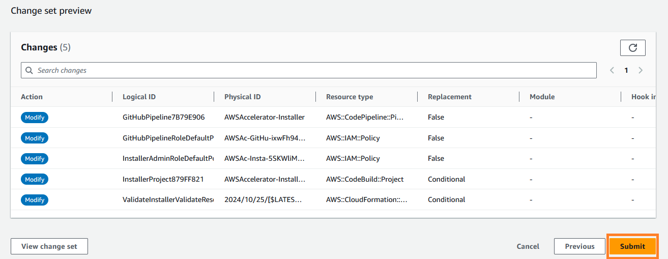This screenshot has width=668, height=259.
Task: Click the Logical ID column header
Action: [139, 97]
